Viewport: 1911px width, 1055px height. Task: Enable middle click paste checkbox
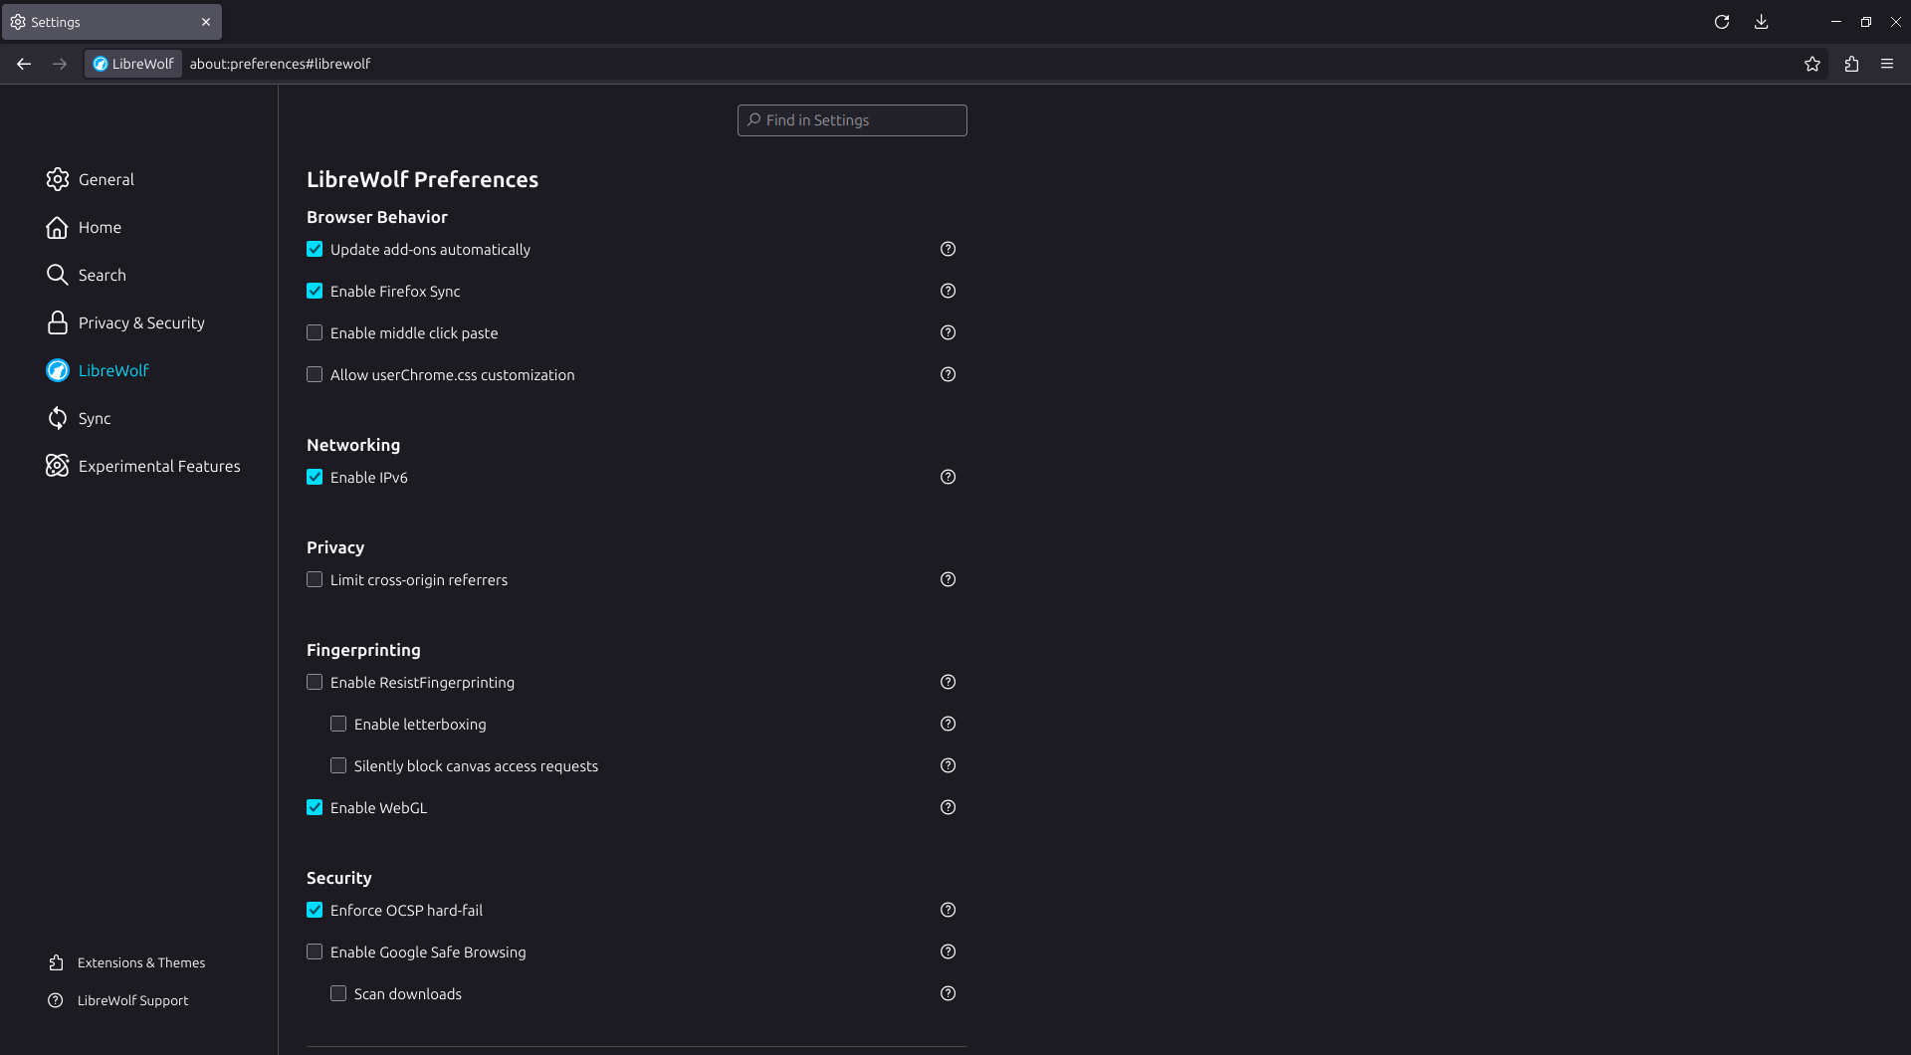315,332
